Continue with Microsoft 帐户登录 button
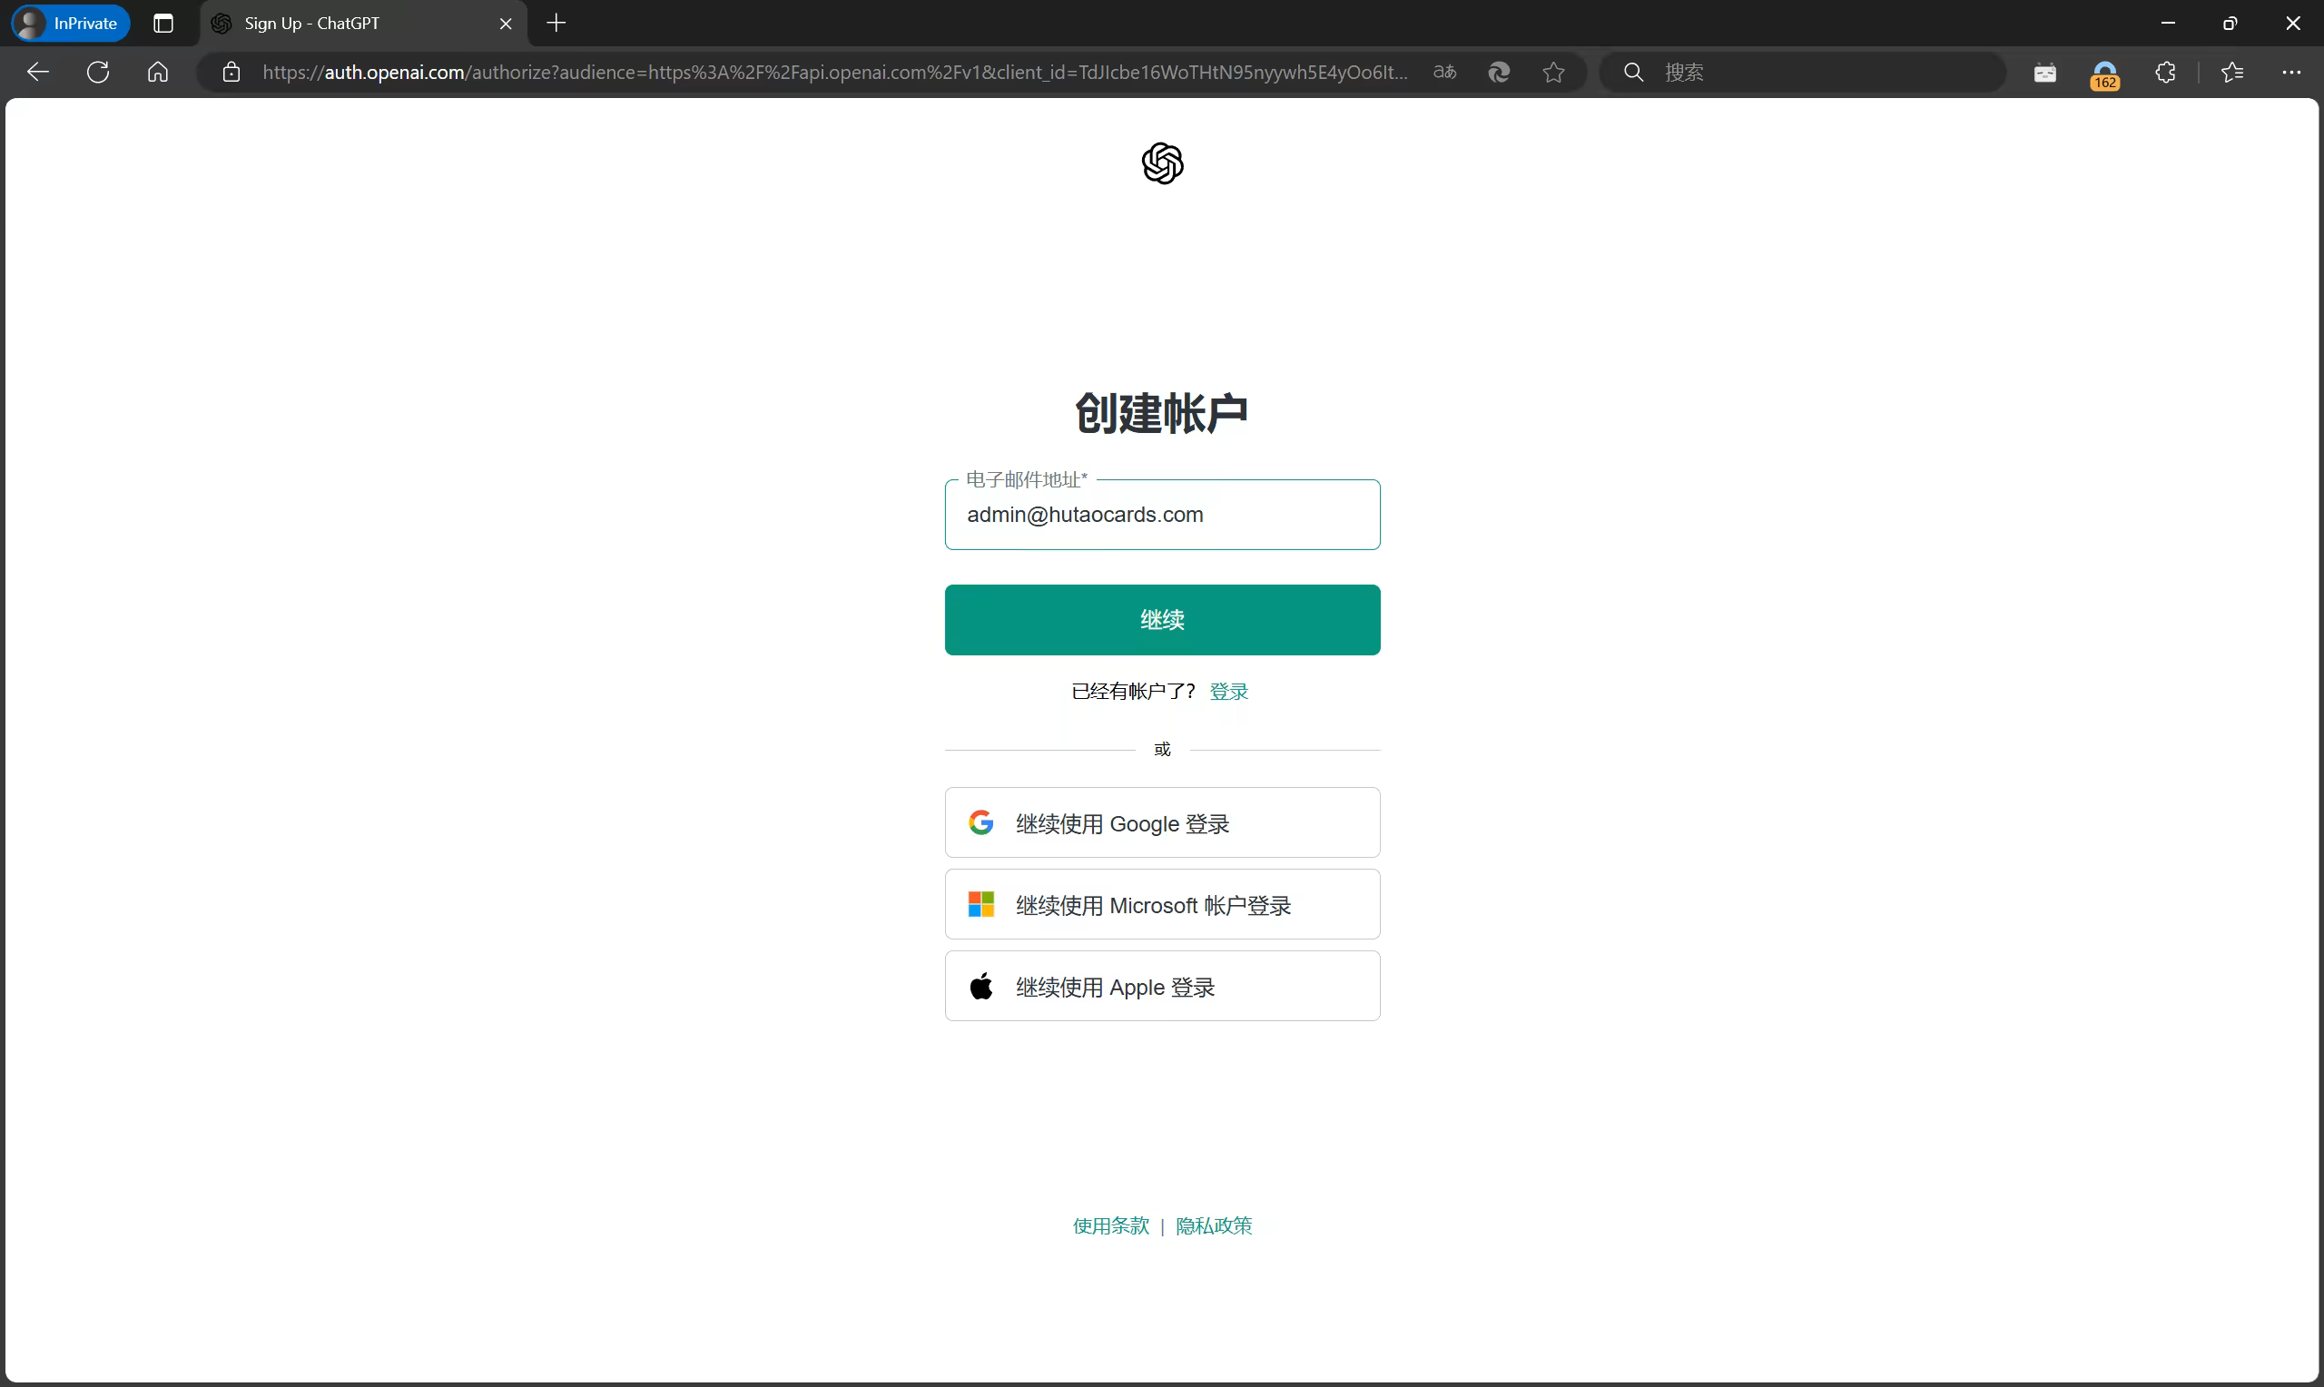Viewport: 2324px width, 1387px height. point(1161,905)
